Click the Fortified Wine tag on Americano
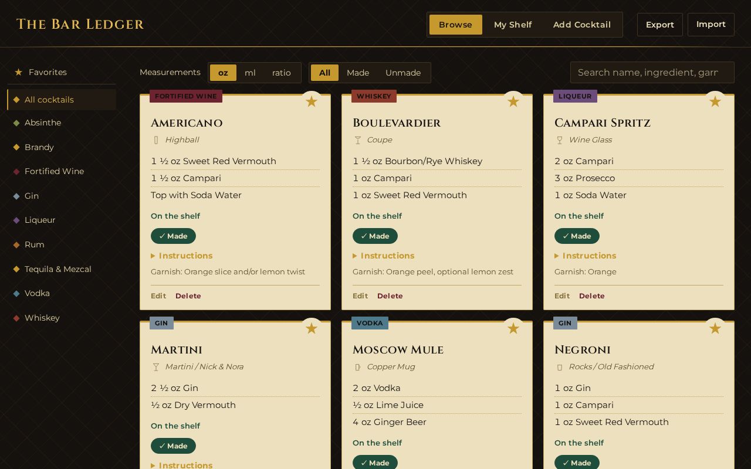The image size is (751, 469). click(x=186, y=96)
